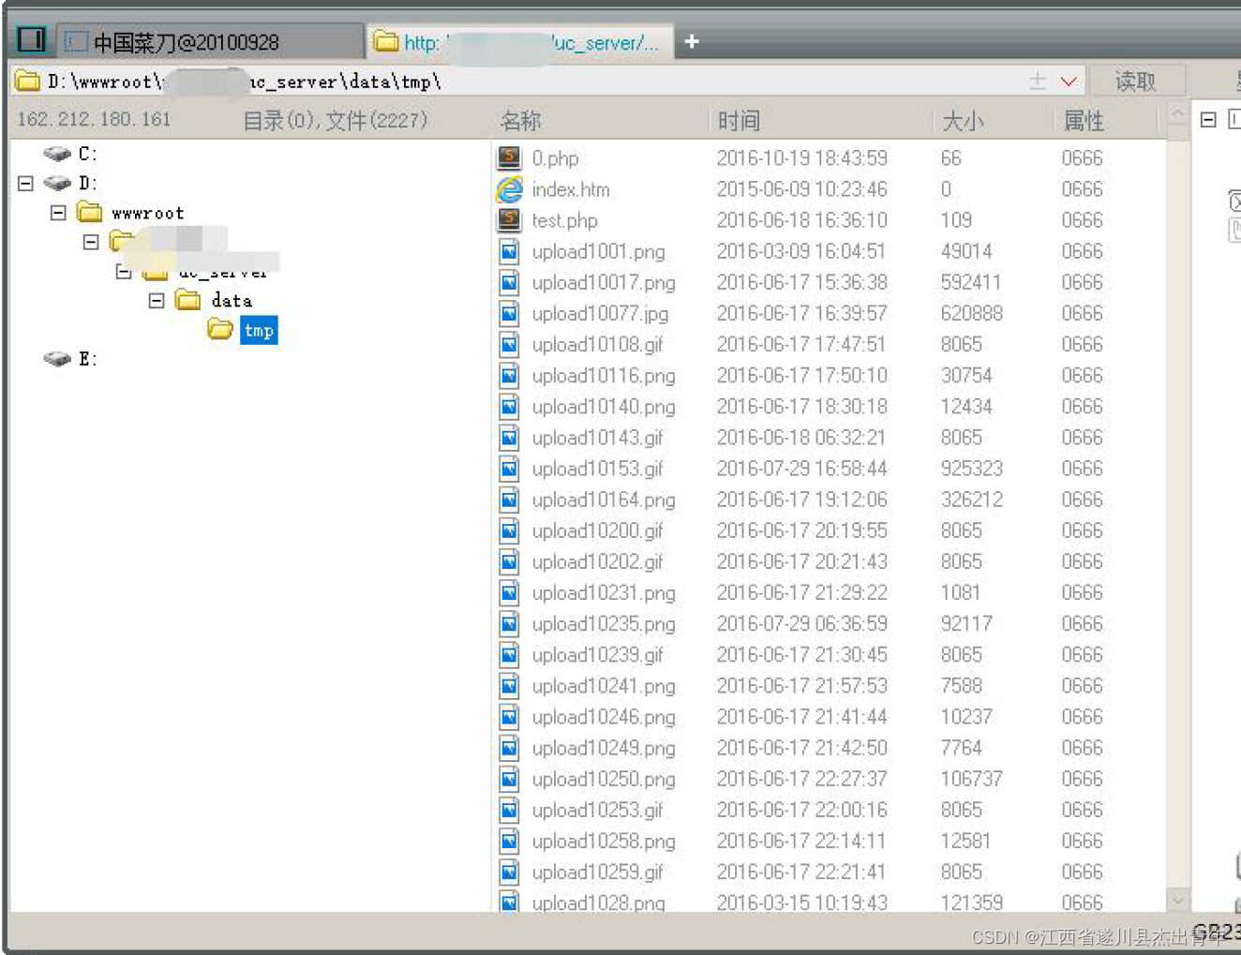1241x955 pixels.
Task: Select the file name upload1028.png
Action: click(x=598, y=903)
